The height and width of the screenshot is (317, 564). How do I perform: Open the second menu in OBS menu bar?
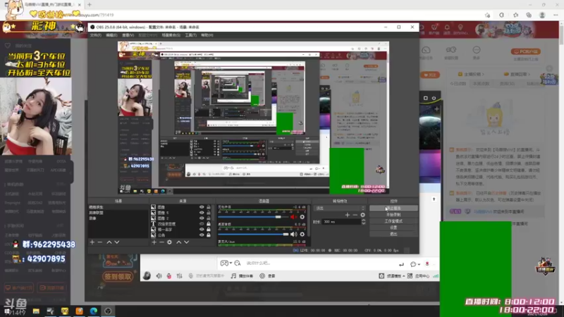click(111, 35)
